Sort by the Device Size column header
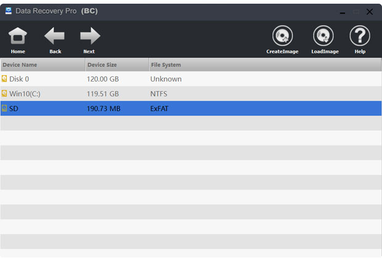382x258 pixels. click(117, 64)
